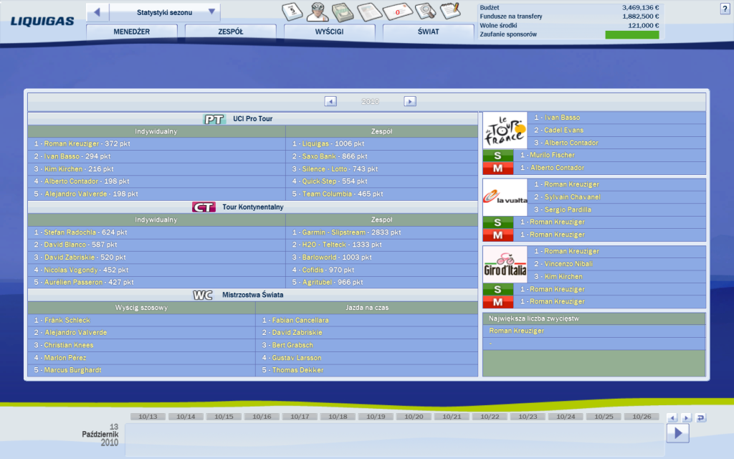Viewport: 734px width, 459px height.
Task: Select date 10/23 on the timeline
Action: (528, 417)
